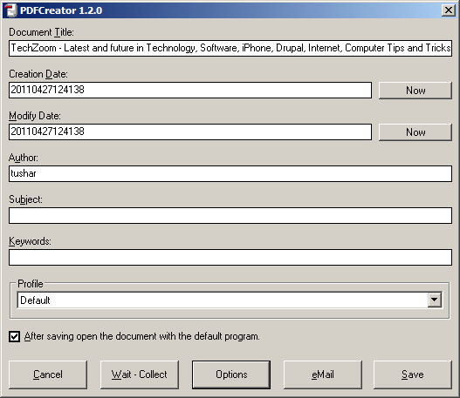Click the PDFCreator 1.2.0 title text
This screenshot has height=398, width=460.
[61, 10]
